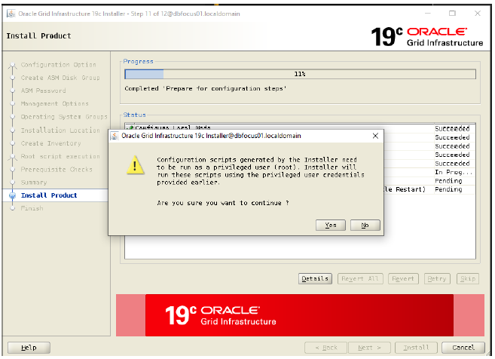
Task: Select the Create Inventory step
Action: pos(50,143)
